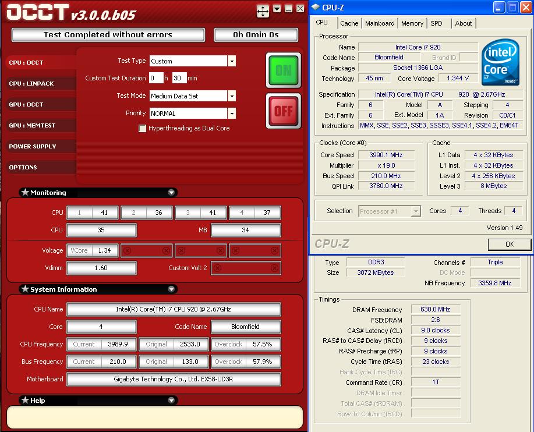Click the CPU core 1 temperature reading
Screen dimensions: 534x432
(105, 213)
